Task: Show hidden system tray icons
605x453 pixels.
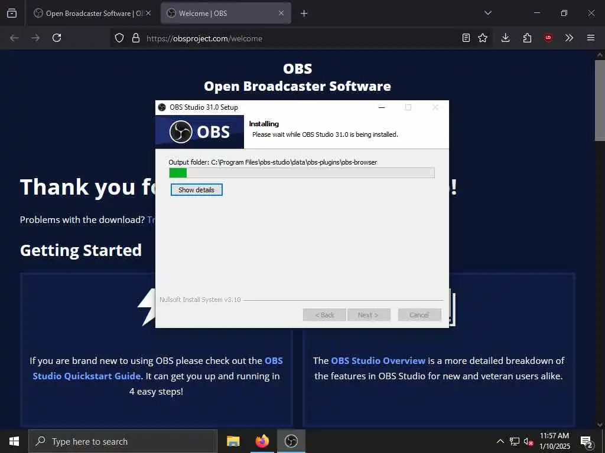Action: (x=500, y=441)
